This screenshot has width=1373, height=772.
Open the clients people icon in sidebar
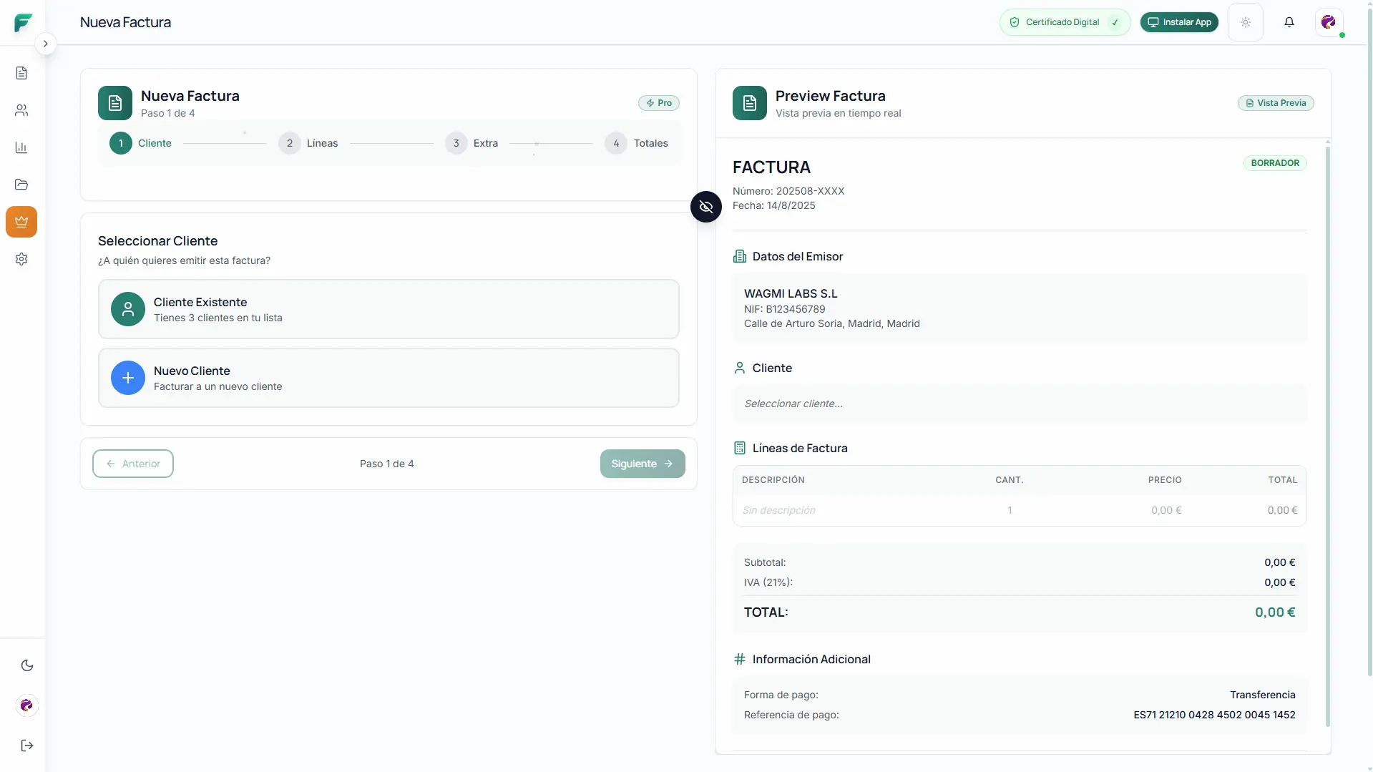[21, 110]
